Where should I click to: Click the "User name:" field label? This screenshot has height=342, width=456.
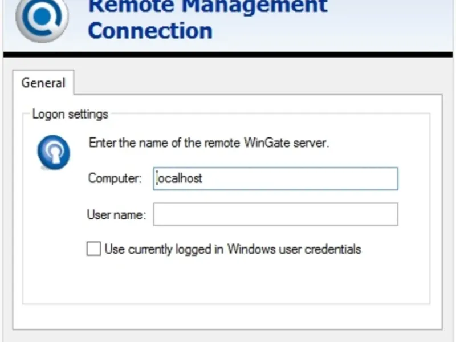click(116, 215)
